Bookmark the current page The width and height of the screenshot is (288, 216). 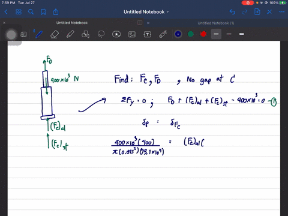pos(43,12)
